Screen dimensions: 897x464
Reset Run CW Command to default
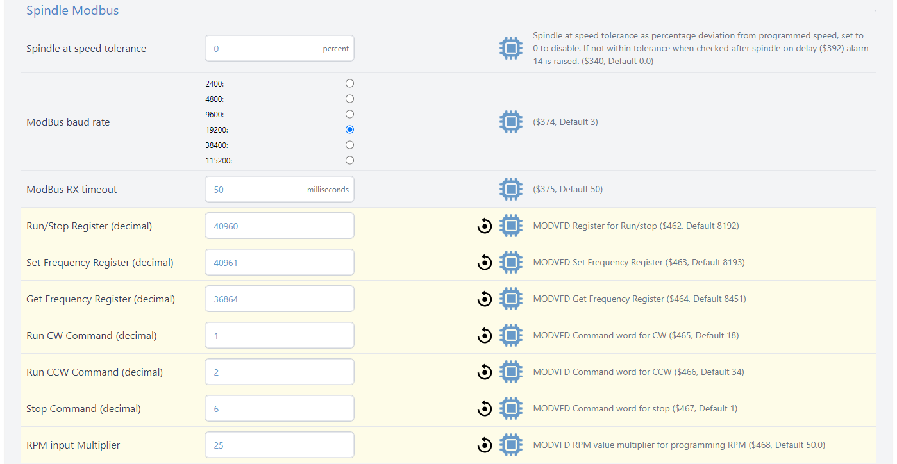click(485, 335)
